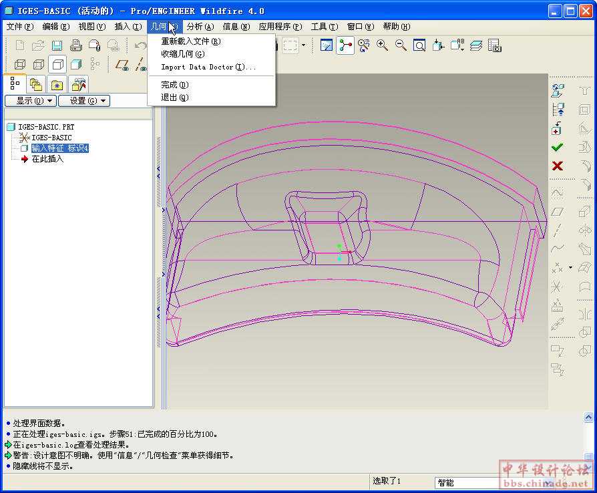597x493 pixels.
Task: Click the green checkmark to finish
Action: pos(558,147)
